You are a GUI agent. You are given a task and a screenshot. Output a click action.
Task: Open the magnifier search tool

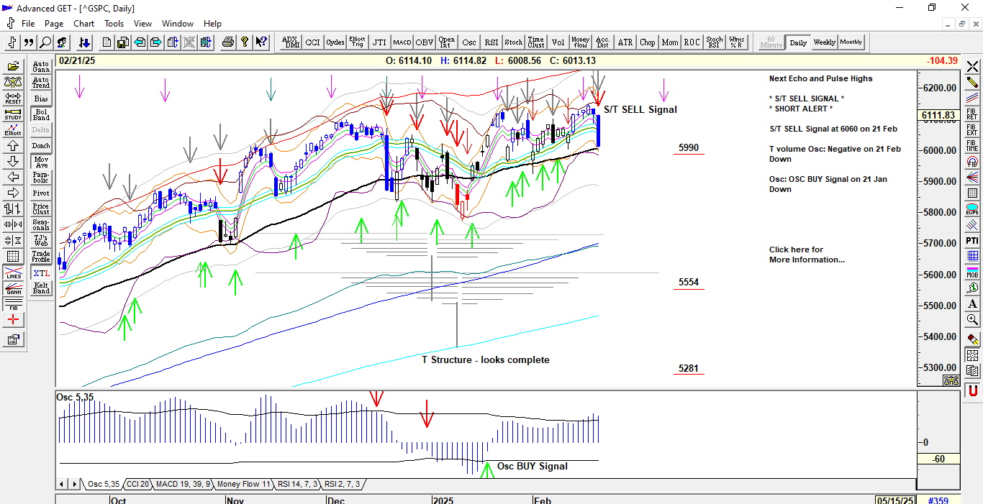point(45,42)
